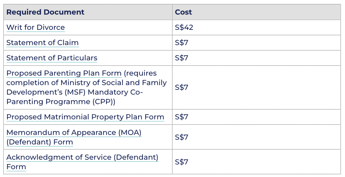Click the Proposed Parenting Plan cost cell
This screenshot has height=177, width=345.
(x=182, y=87)
